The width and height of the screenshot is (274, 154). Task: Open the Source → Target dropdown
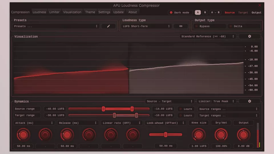coord(170,101)
